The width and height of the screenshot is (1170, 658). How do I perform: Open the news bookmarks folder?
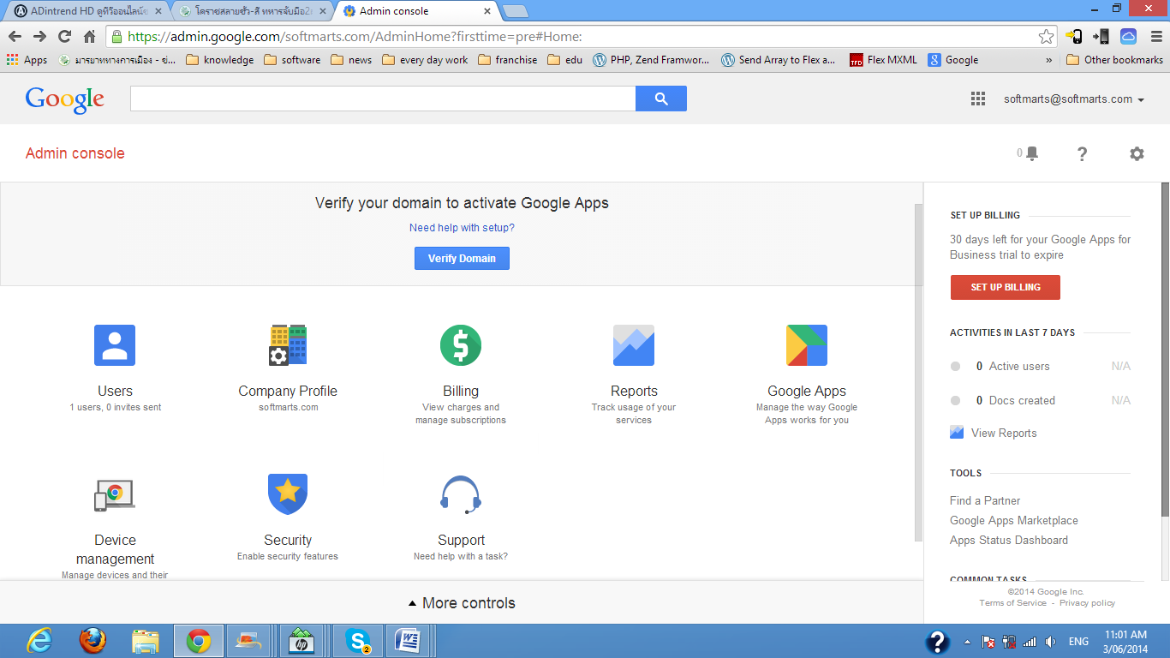pos(351,60)
